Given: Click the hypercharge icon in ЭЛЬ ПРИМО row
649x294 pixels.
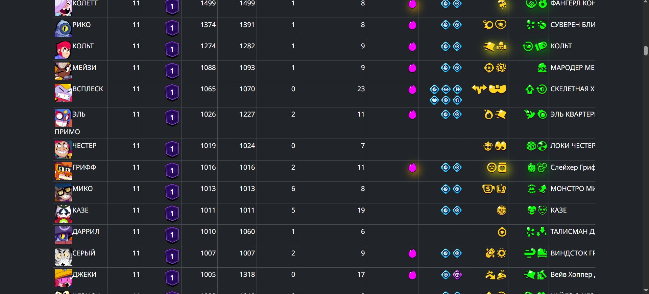Looking at the screenshot, I should coord(412,115).
